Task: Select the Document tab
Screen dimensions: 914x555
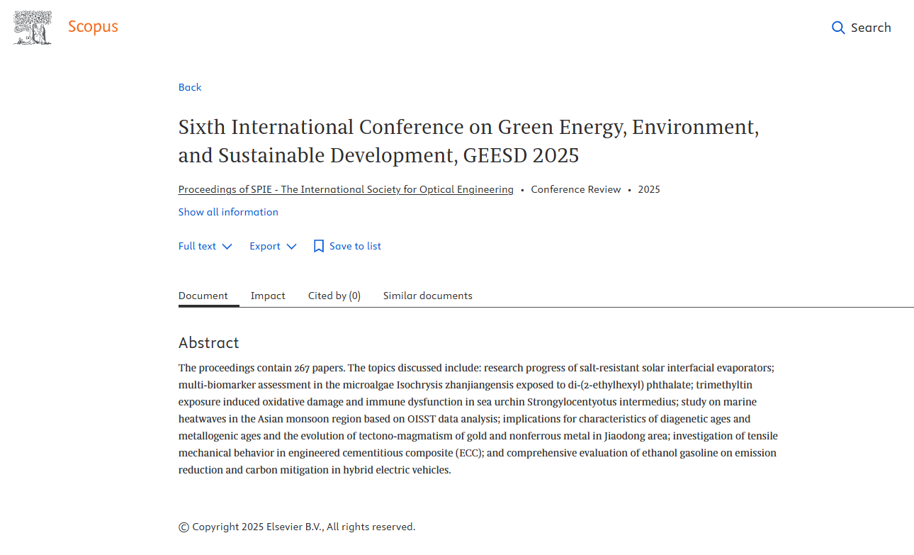Action: 203,296
